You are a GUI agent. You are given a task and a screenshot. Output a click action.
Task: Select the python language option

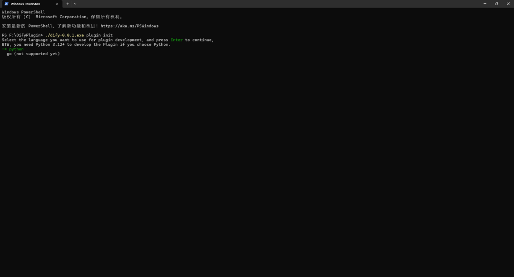coord(16,49)
